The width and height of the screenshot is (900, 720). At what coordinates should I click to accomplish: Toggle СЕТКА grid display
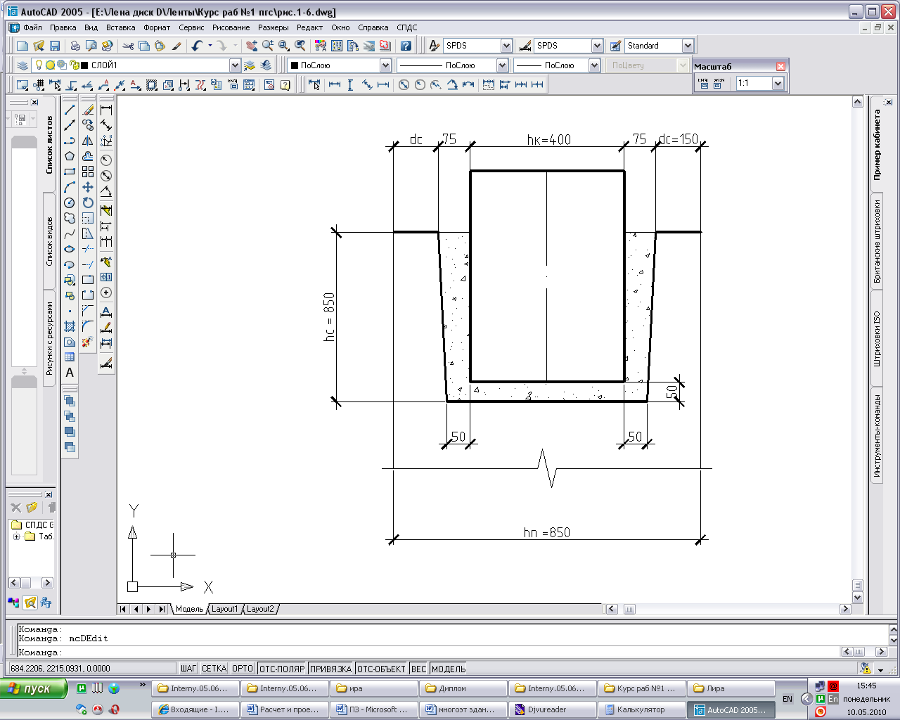coord(214,669)
